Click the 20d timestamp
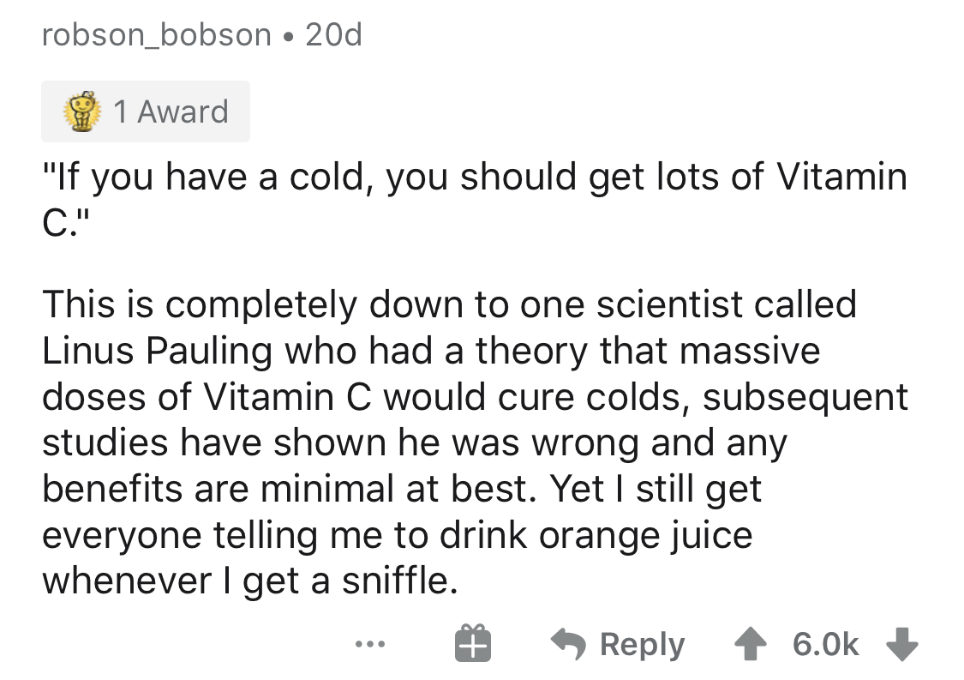The height and width of the screenshot is (680, 964). click(x=333, y=35)
